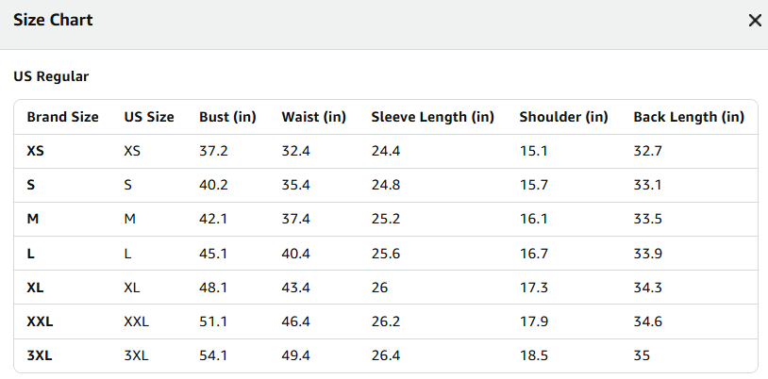Image resolution: width=768 pixels, height=379 pixels.
Task: Click the 34.6 back length value
Action: coord(647,321)
